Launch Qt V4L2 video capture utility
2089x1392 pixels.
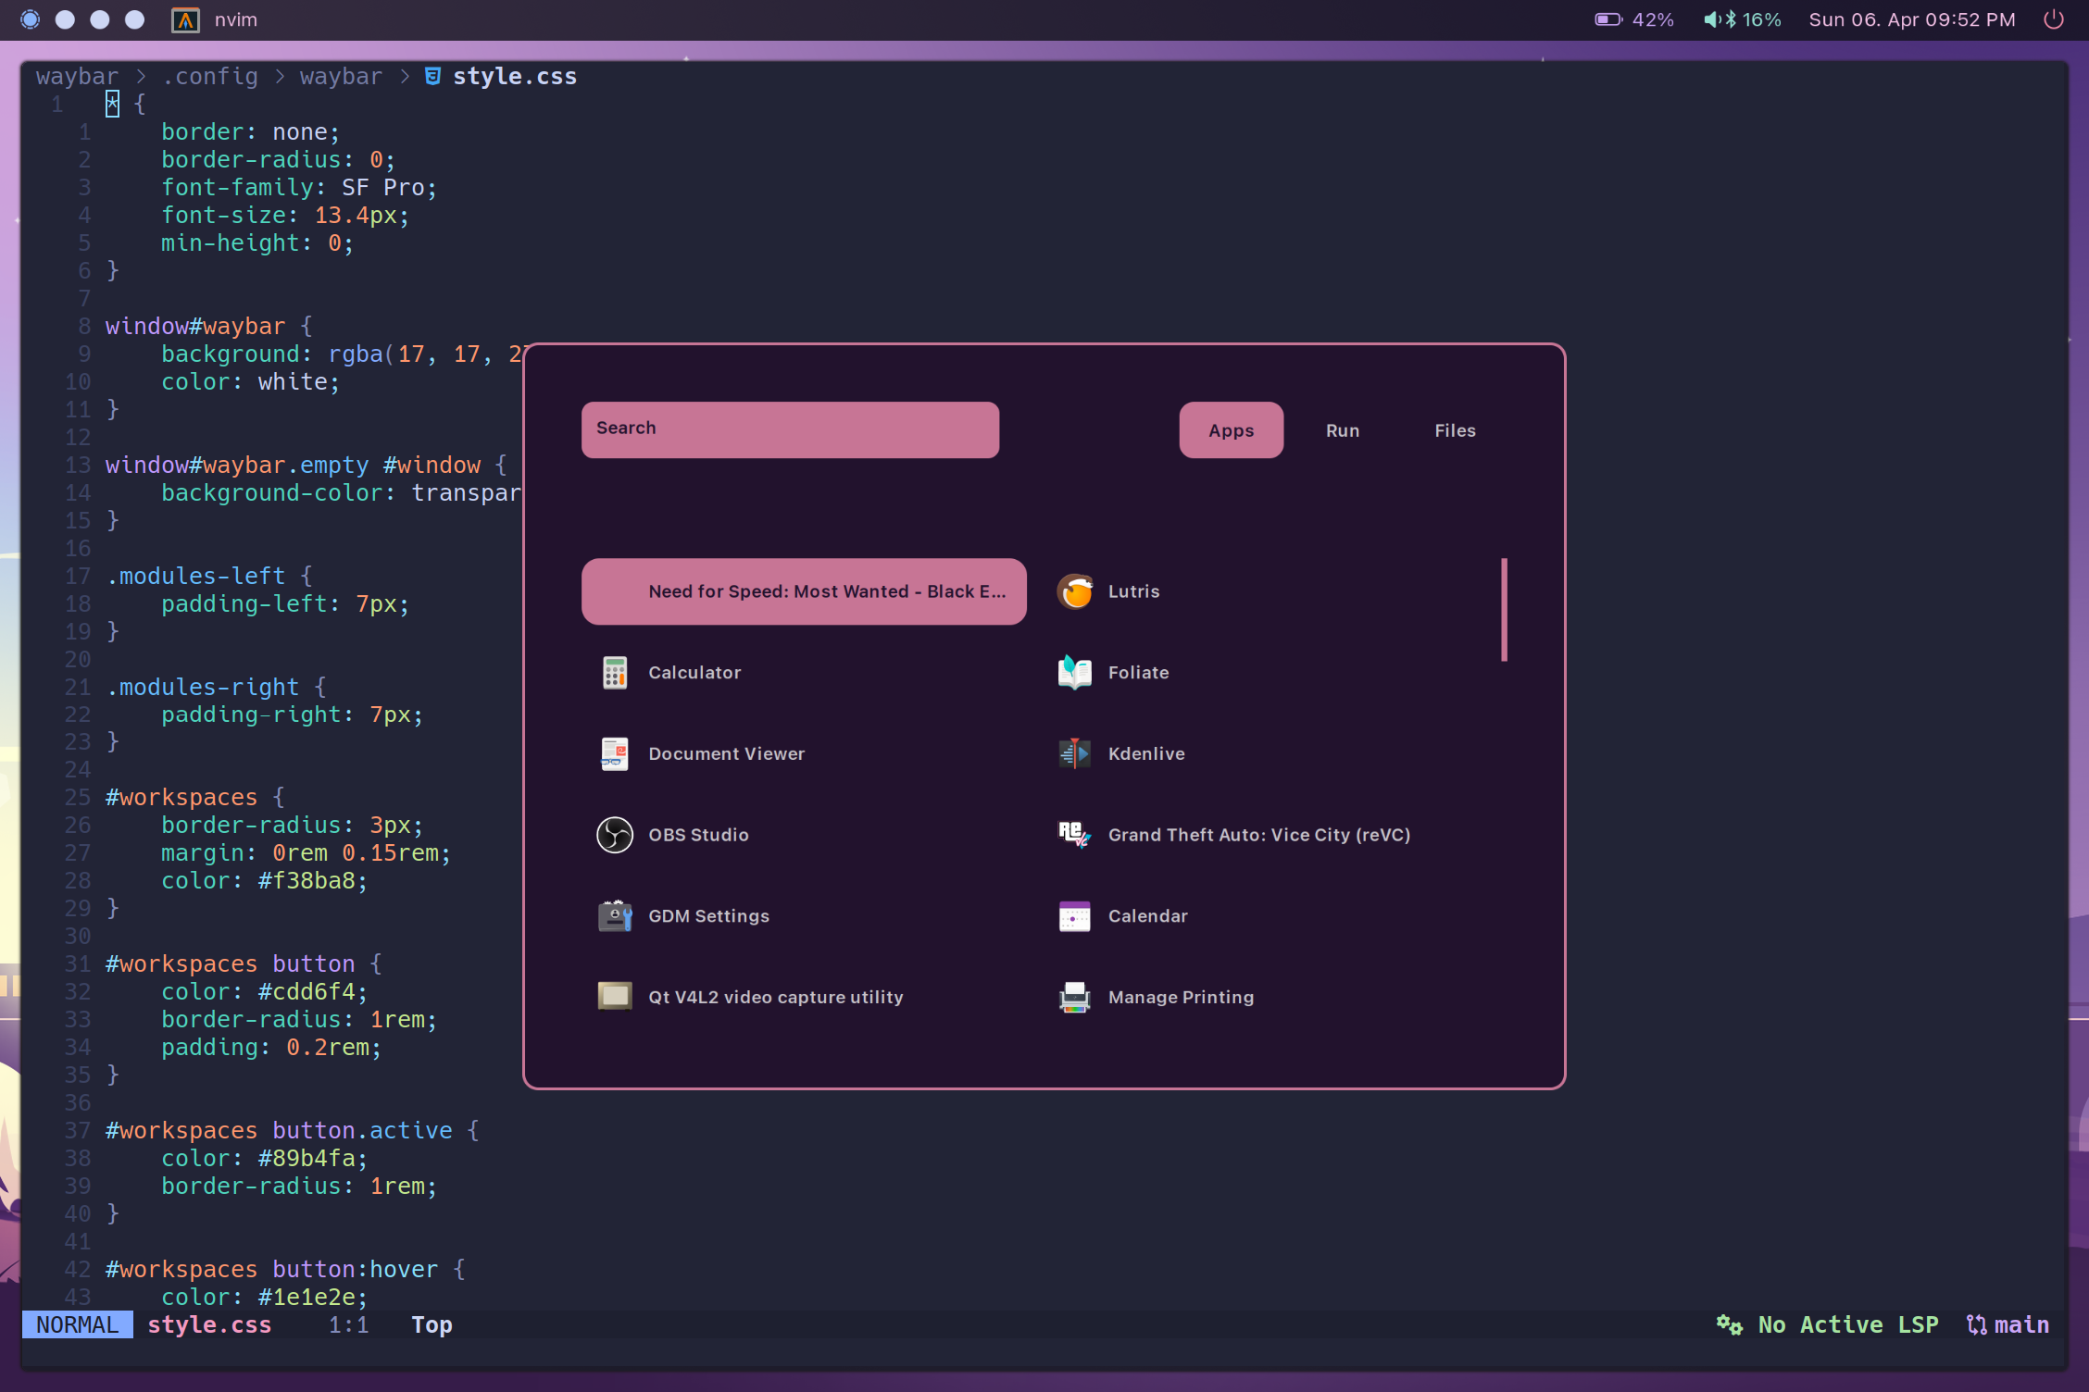pyautogui.click(x=774, y=997)
